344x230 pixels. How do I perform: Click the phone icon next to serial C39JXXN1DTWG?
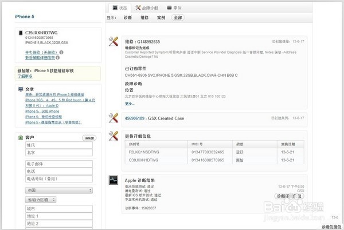[x=21, y=33]
